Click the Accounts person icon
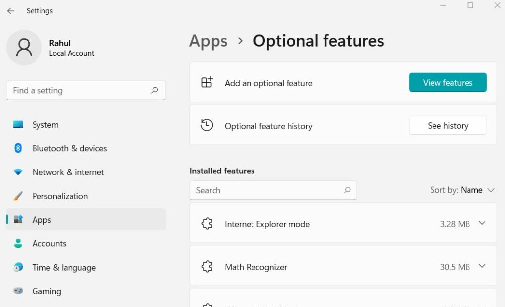Image resolution: width=505 pixels, height=307 pixels. coord(18,243)
